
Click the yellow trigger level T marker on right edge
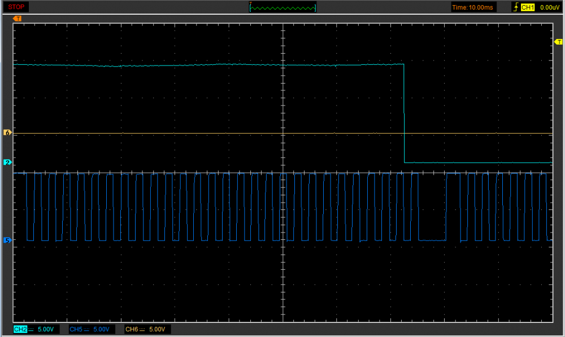pyautogui.click(x=559, y=42)
